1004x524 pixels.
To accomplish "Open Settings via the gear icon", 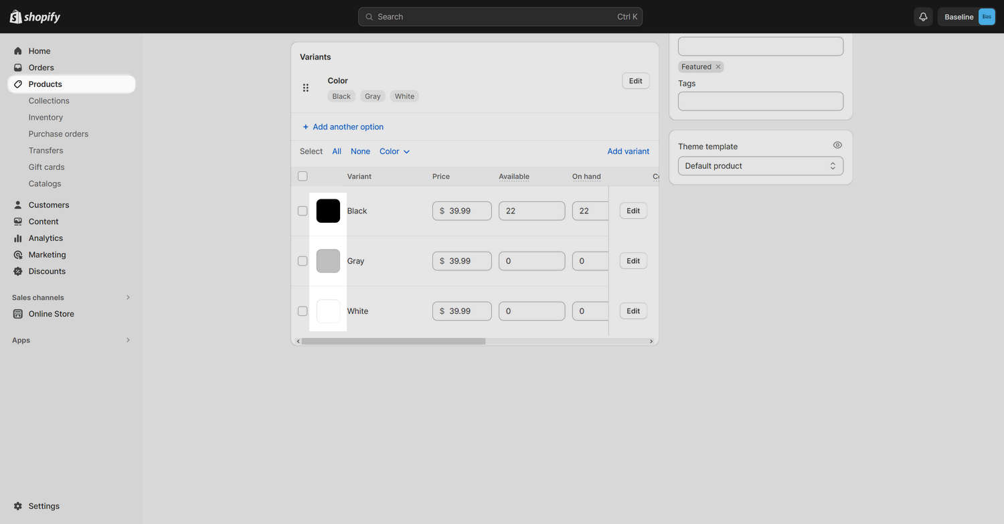I will point(19,506).
